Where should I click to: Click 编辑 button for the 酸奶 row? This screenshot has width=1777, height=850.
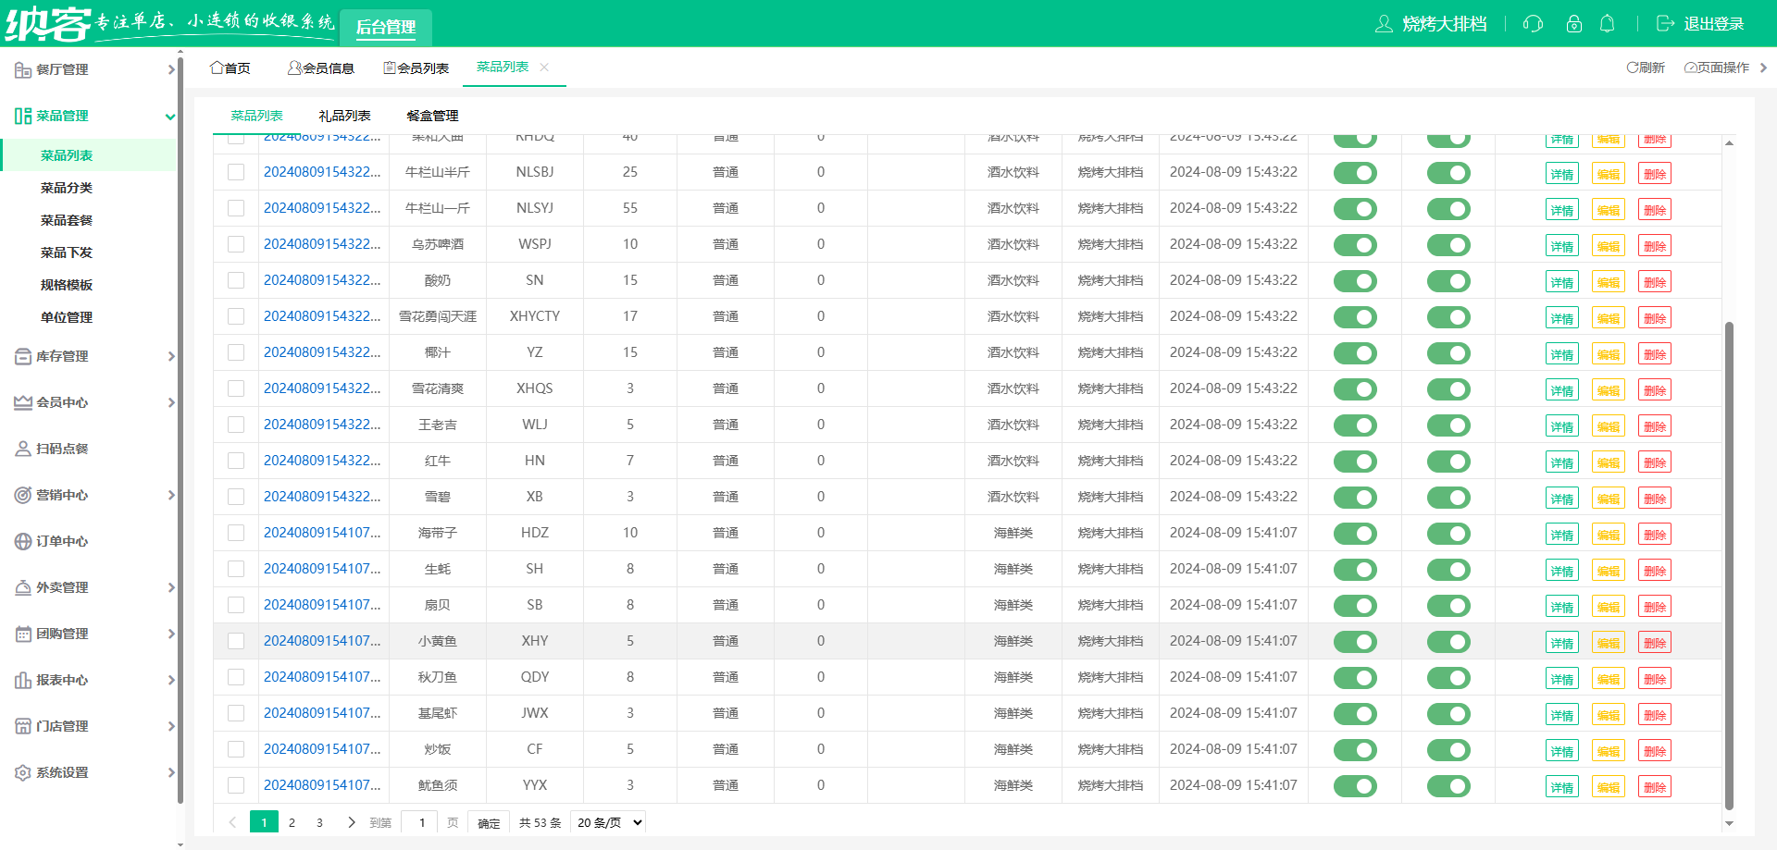pos(1608,282)
